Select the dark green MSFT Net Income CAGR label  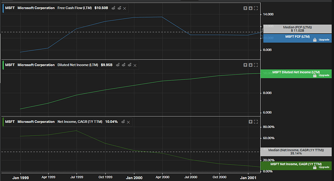[x=296, y=166]
